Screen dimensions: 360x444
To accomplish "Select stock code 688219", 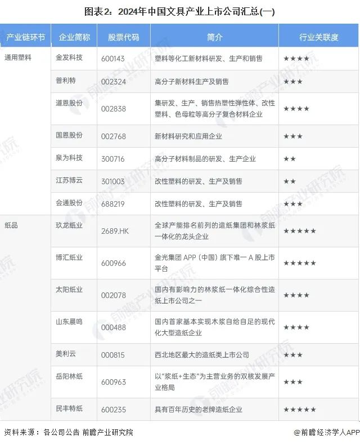I will [x=113, y=204].
